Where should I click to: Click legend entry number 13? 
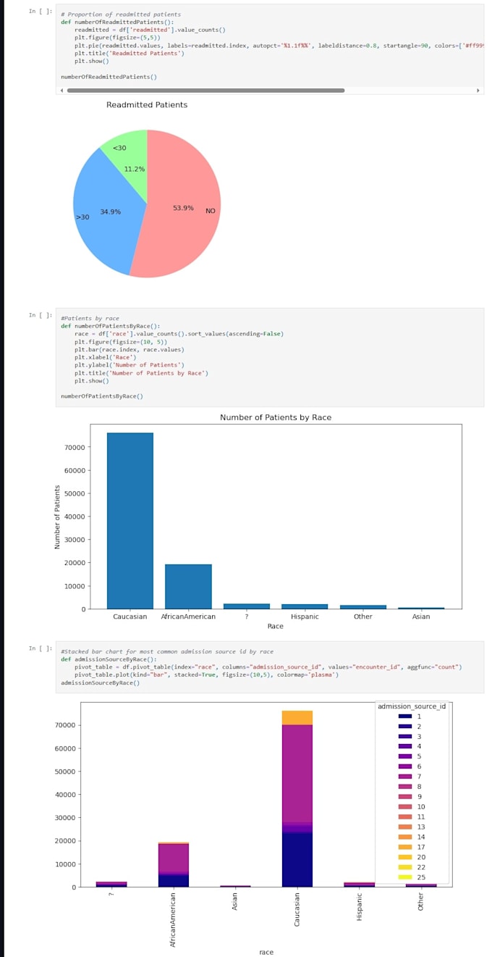[421, 827]
